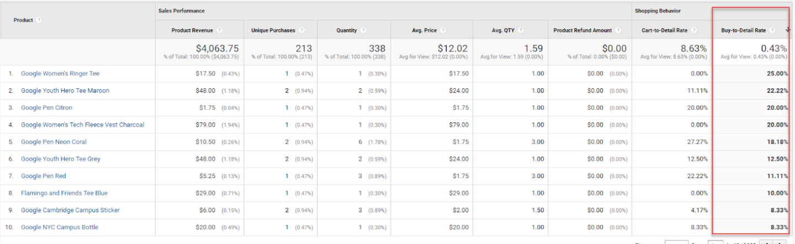Image resolution: width=795 pixels, height=244 pixels.
Task: Open Google Youth Hero Tee Maroon
Action: (x=65, y=91)
